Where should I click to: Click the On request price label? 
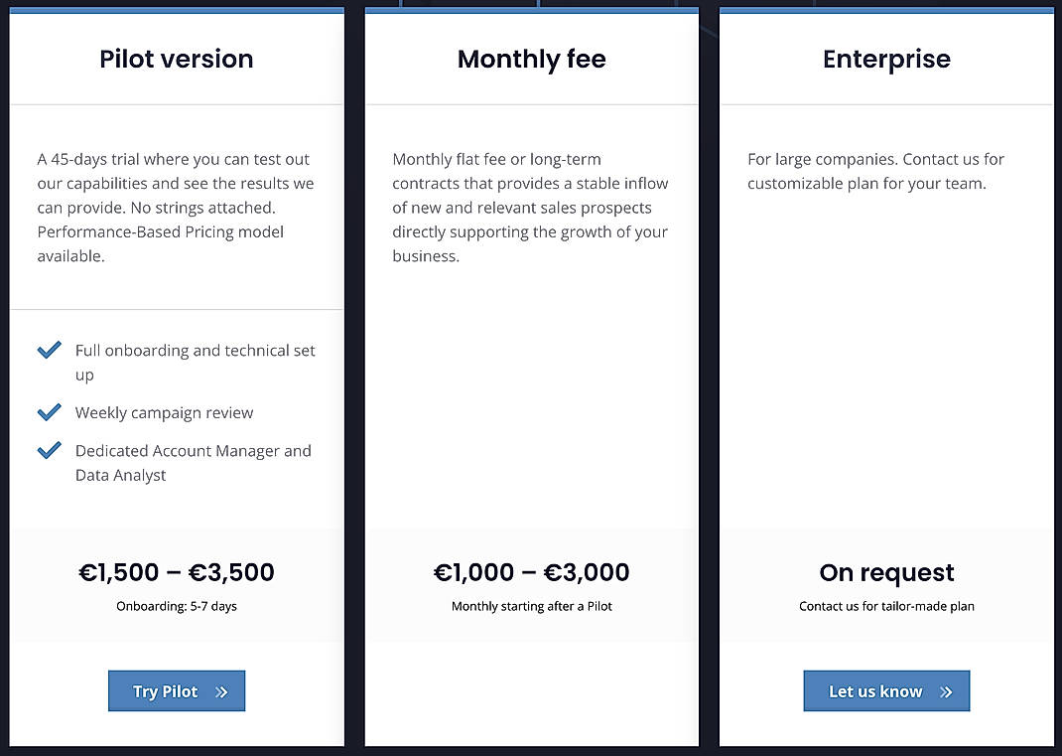pyautogui.click(x=886, y=572)
